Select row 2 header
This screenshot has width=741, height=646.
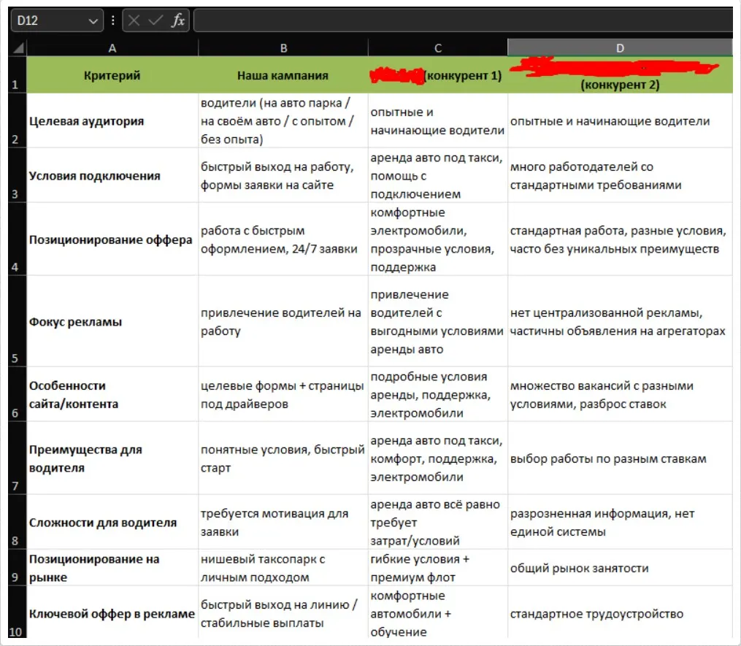click(x=18, y=120)
